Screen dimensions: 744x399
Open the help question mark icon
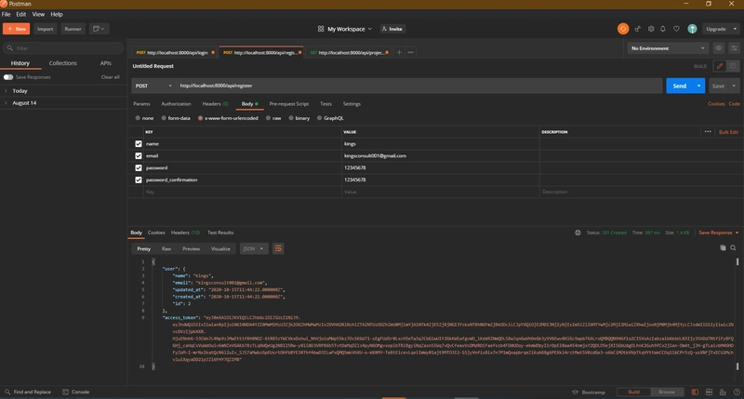pyautogui.click(x=737, y=392)
